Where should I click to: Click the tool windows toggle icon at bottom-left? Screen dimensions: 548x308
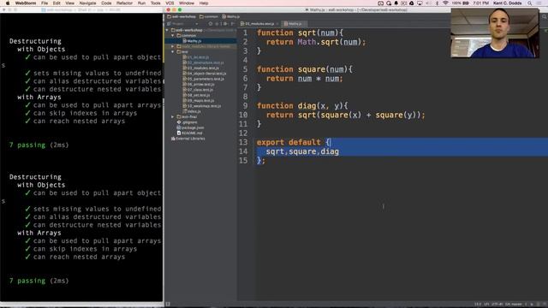pos(168,305)
